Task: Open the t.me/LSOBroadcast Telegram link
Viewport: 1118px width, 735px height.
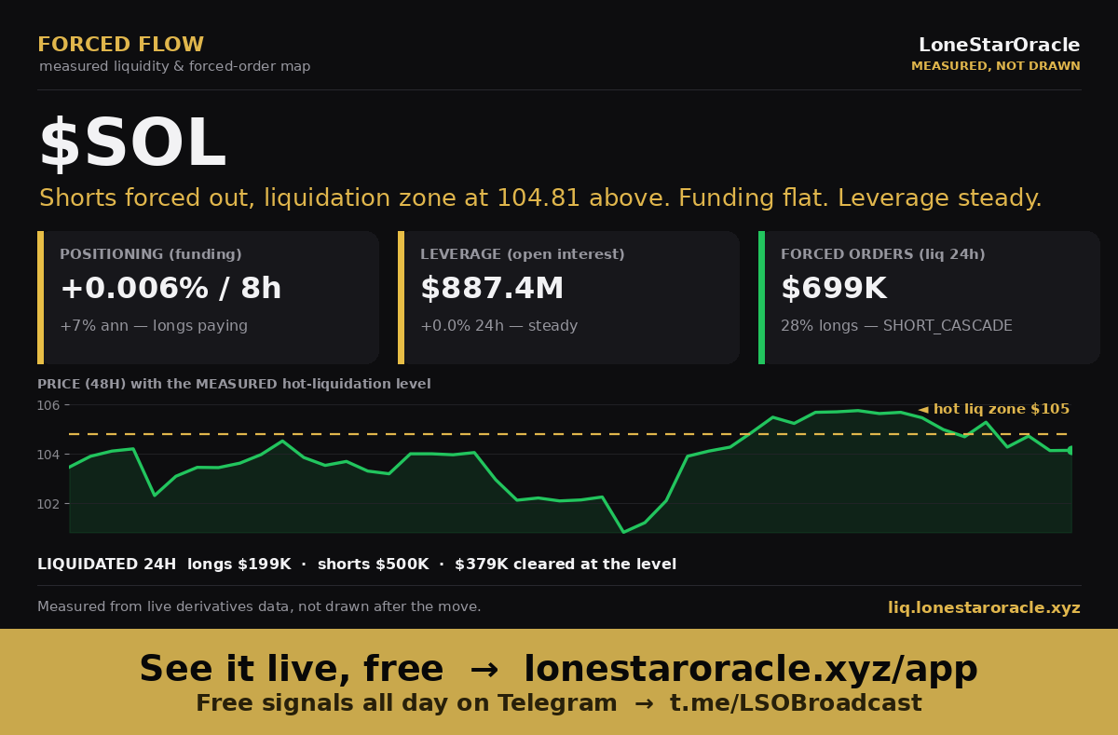Action: tap(796, 704)
